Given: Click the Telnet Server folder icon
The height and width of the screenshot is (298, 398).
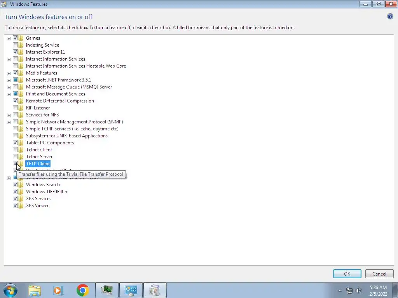Looking at the screenshot, I should pyautogui.click(x=21, y=157).
